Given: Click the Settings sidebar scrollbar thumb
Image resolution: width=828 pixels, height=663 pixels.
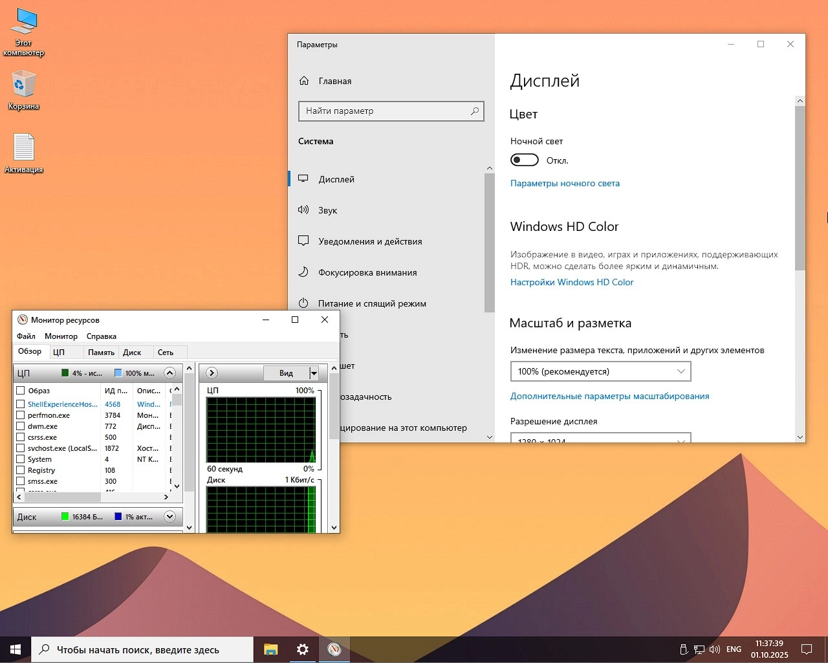Looking at the screenshot, I should (489, 243).
